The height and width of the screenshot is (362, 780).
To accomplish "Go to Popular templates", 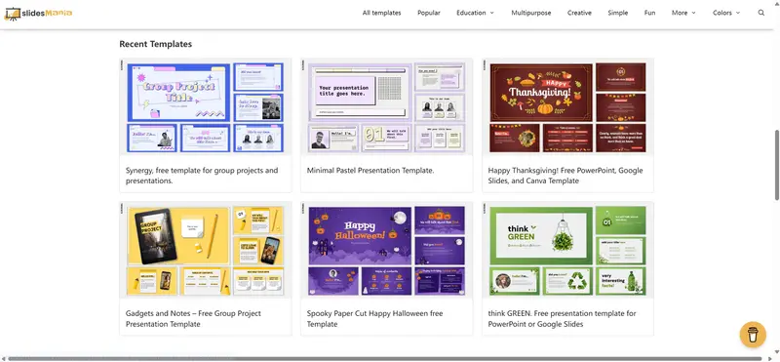I will click(428, 13).
